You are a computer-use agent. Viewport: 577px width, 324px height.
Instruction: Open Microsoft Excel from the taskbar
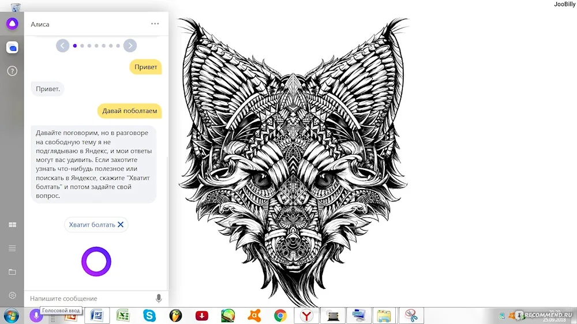click(x=123, y=315)
